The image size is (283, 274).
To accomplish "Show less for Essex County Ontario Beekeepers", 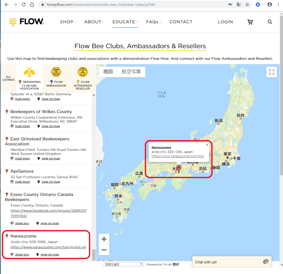I will 22,223.
